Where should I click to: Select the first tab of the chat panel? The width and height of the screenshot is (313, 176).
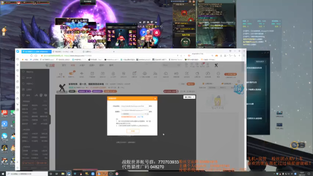tap(202, 88)
